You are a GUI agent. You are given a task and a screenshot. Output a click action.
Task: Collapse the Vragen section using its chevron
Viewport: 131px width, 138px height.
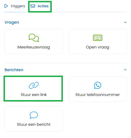point(125,22)
